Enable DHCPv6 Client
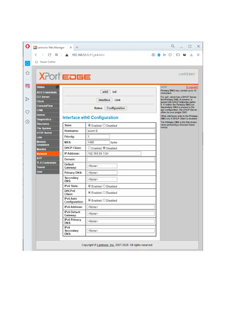The image size is (226, 321). coord(89,192)
